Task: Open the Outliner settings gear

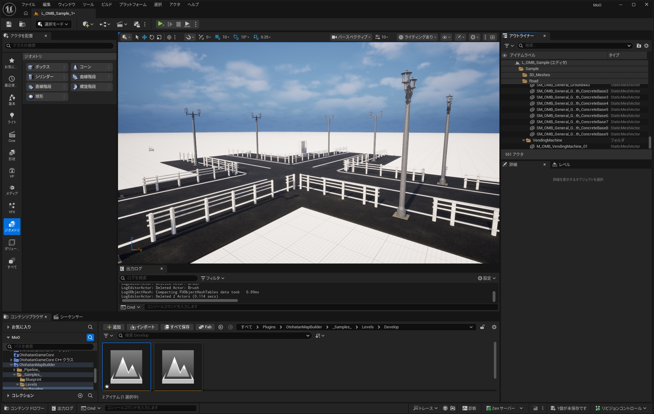Action: 646,46
